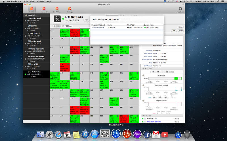Image resolution: width=227 pixels, height=141 pixels.
Task: Select the 1M time range
Action: [157, 72]
